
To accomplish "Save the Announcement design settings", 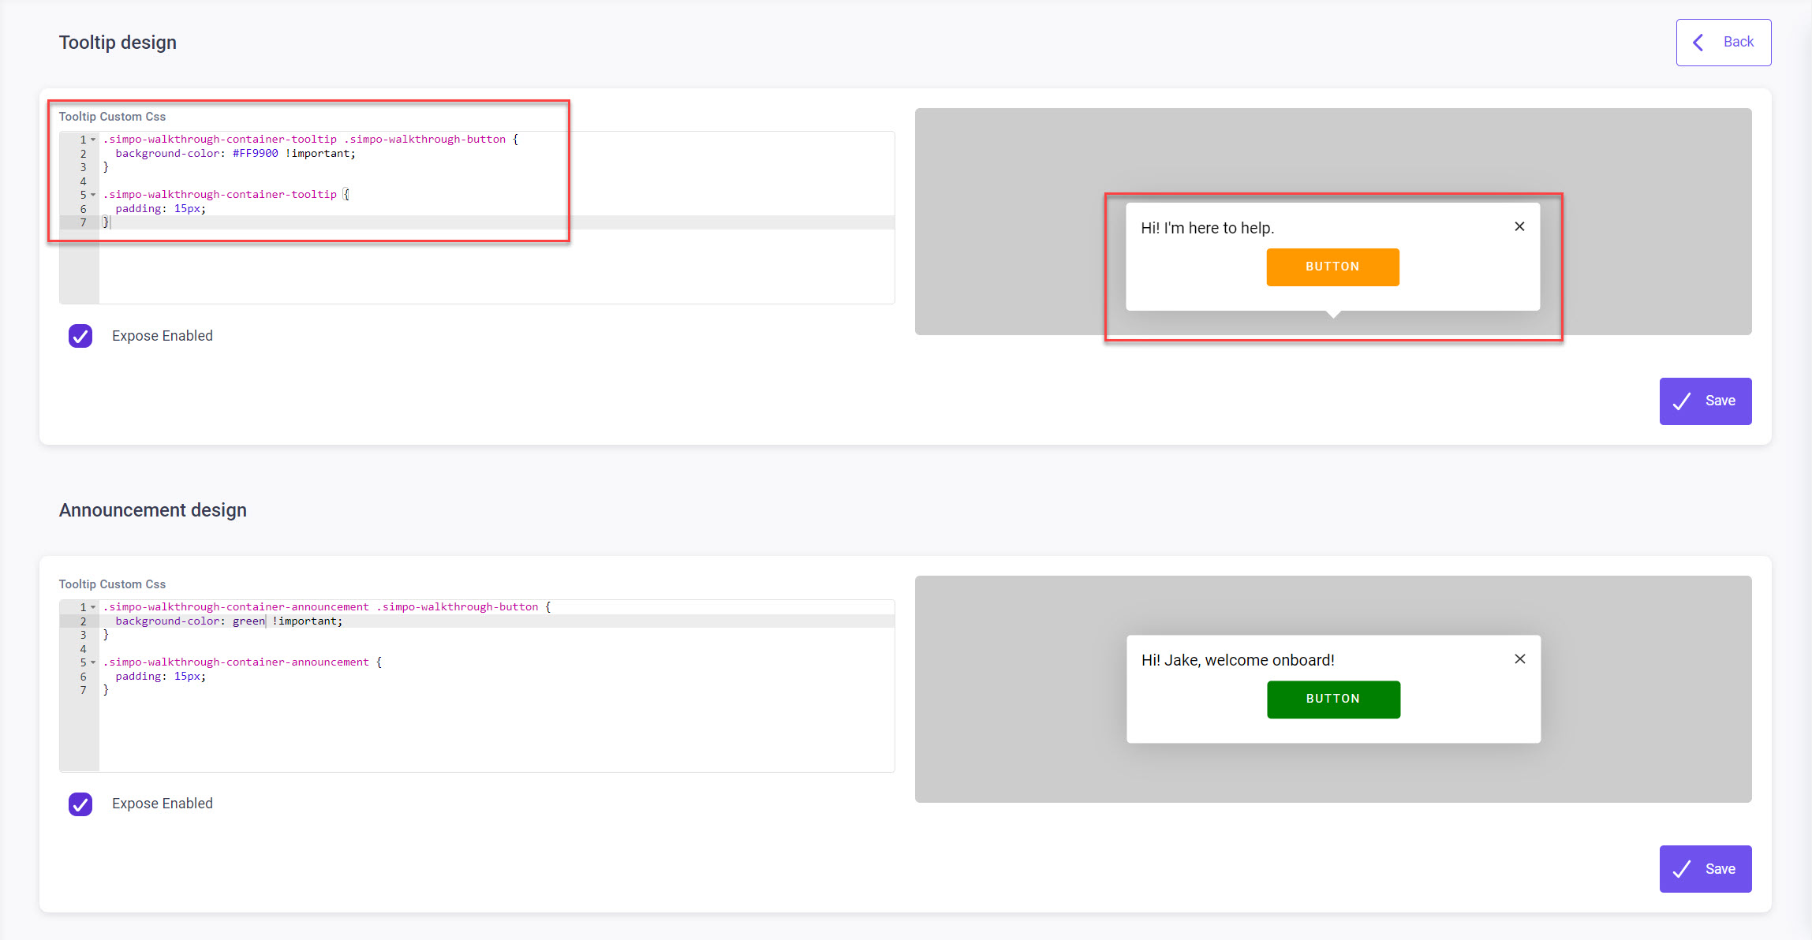I will [1705, 869].
